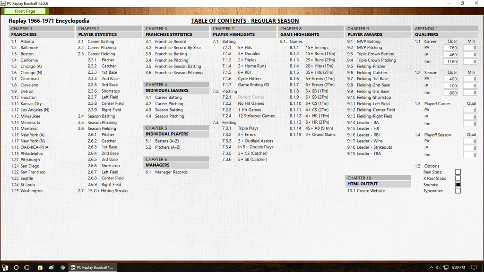
Task: Click the Career PA Qual input field
Action: coord(451,48)
